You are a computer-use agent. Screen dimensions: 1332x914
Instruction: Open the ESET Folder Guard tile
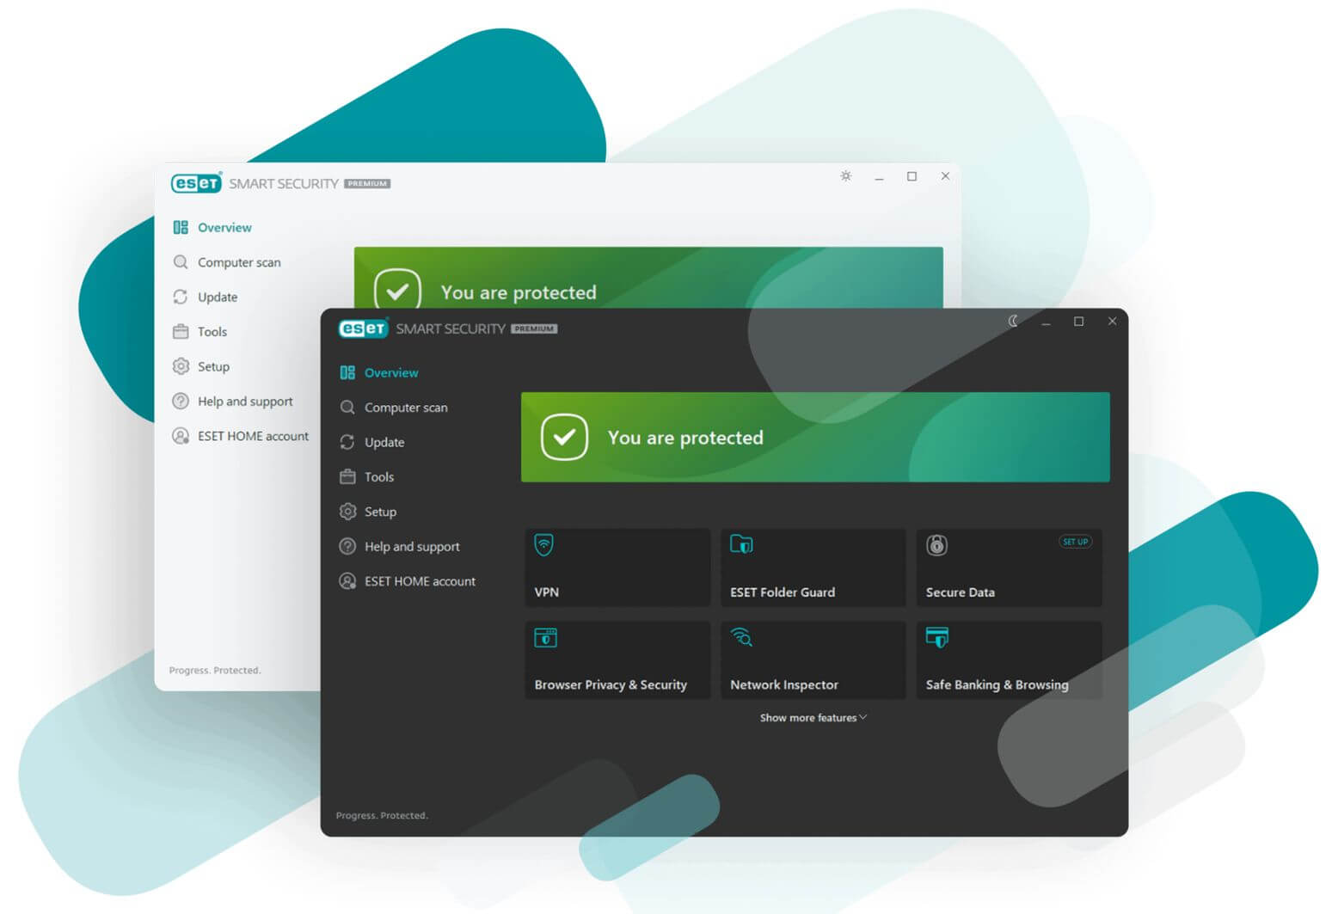[x=812, y=568]
